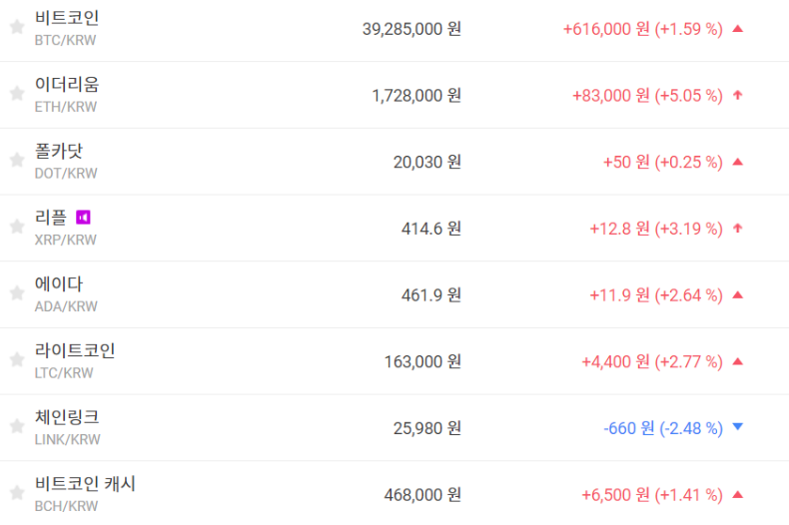789x525 pixels.
Task: Click the star icon beside 라이트코인
Action: click(x=16, y=360)
